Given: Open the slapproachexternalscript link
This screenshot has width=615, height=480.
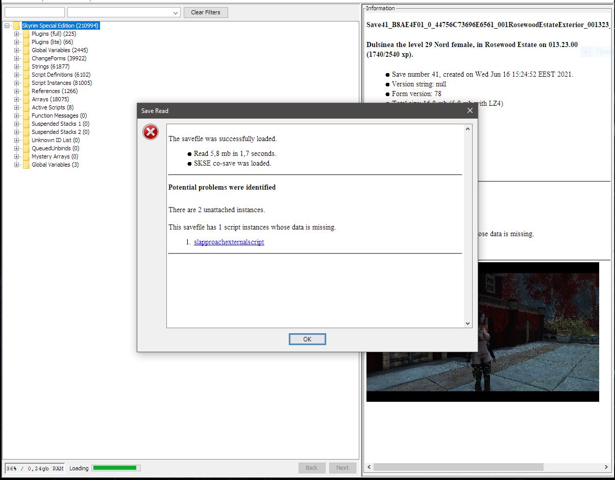Looking at the screenshot, I should point(229,242).
